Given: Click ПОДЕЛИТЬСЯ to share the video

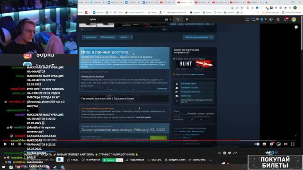Looking at the screenshot, I should [134, 160].
